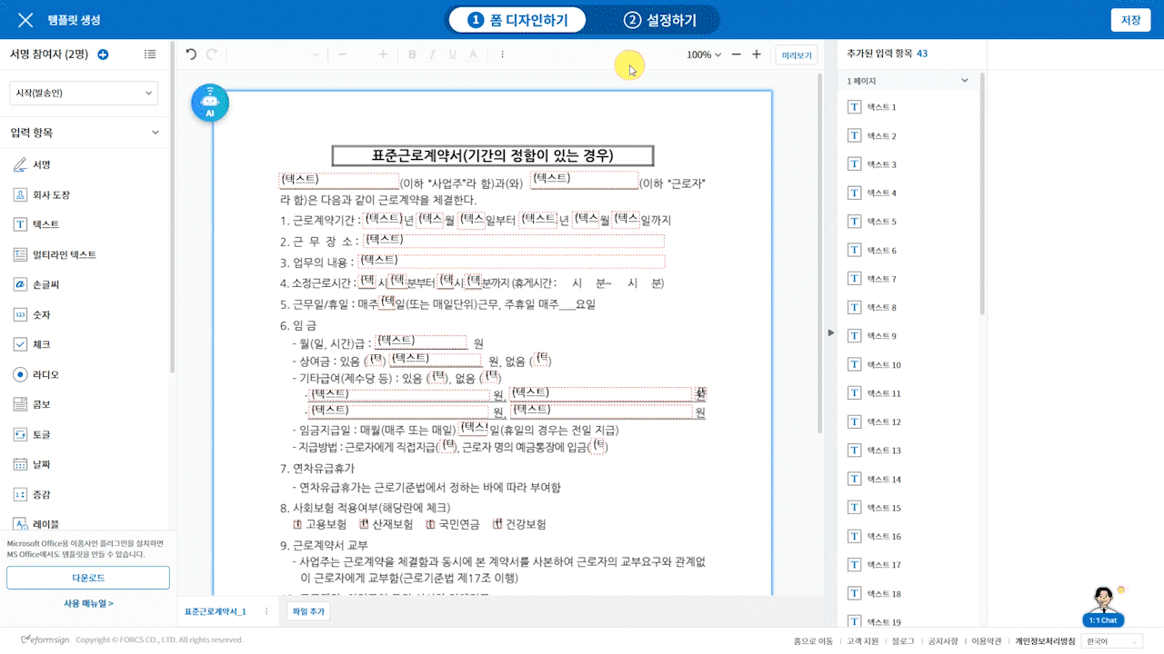Zoom in with the plus icon
1164x654 pixels.
757,54
